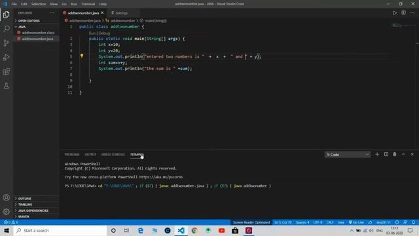Expand the Outline section

point(37,199)
